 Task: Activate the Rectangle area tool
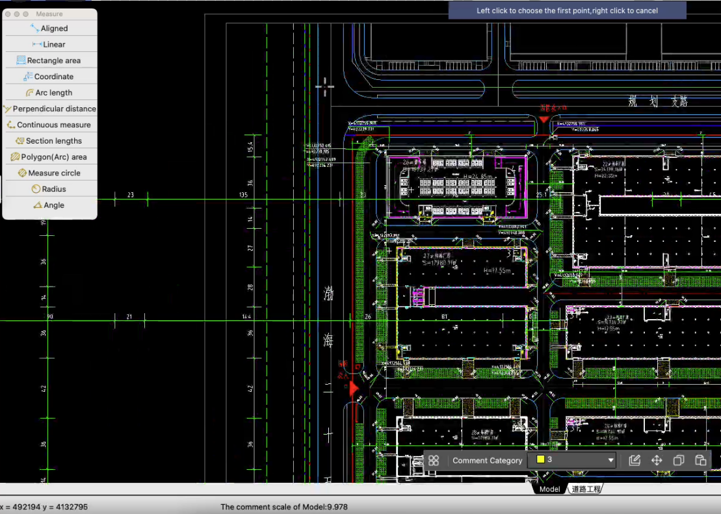click(49, 60)
